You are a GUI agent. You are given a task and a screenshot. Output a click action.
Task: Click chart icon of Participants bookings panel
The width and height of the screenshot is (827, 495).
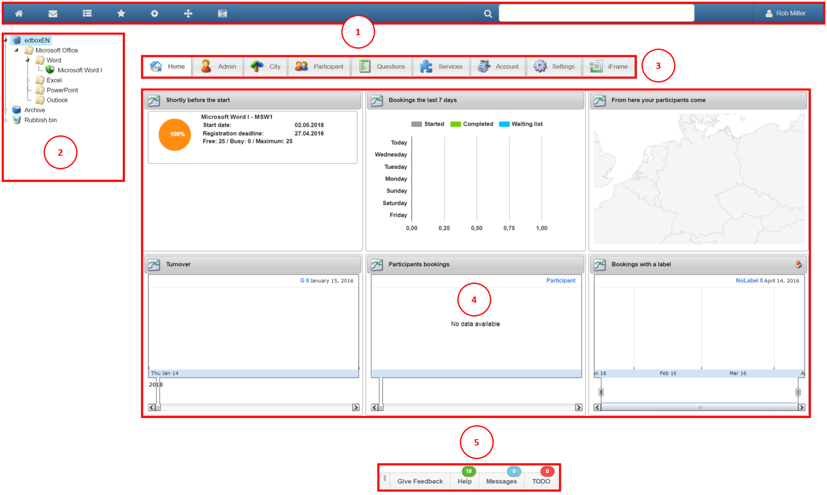coord(377,264)
